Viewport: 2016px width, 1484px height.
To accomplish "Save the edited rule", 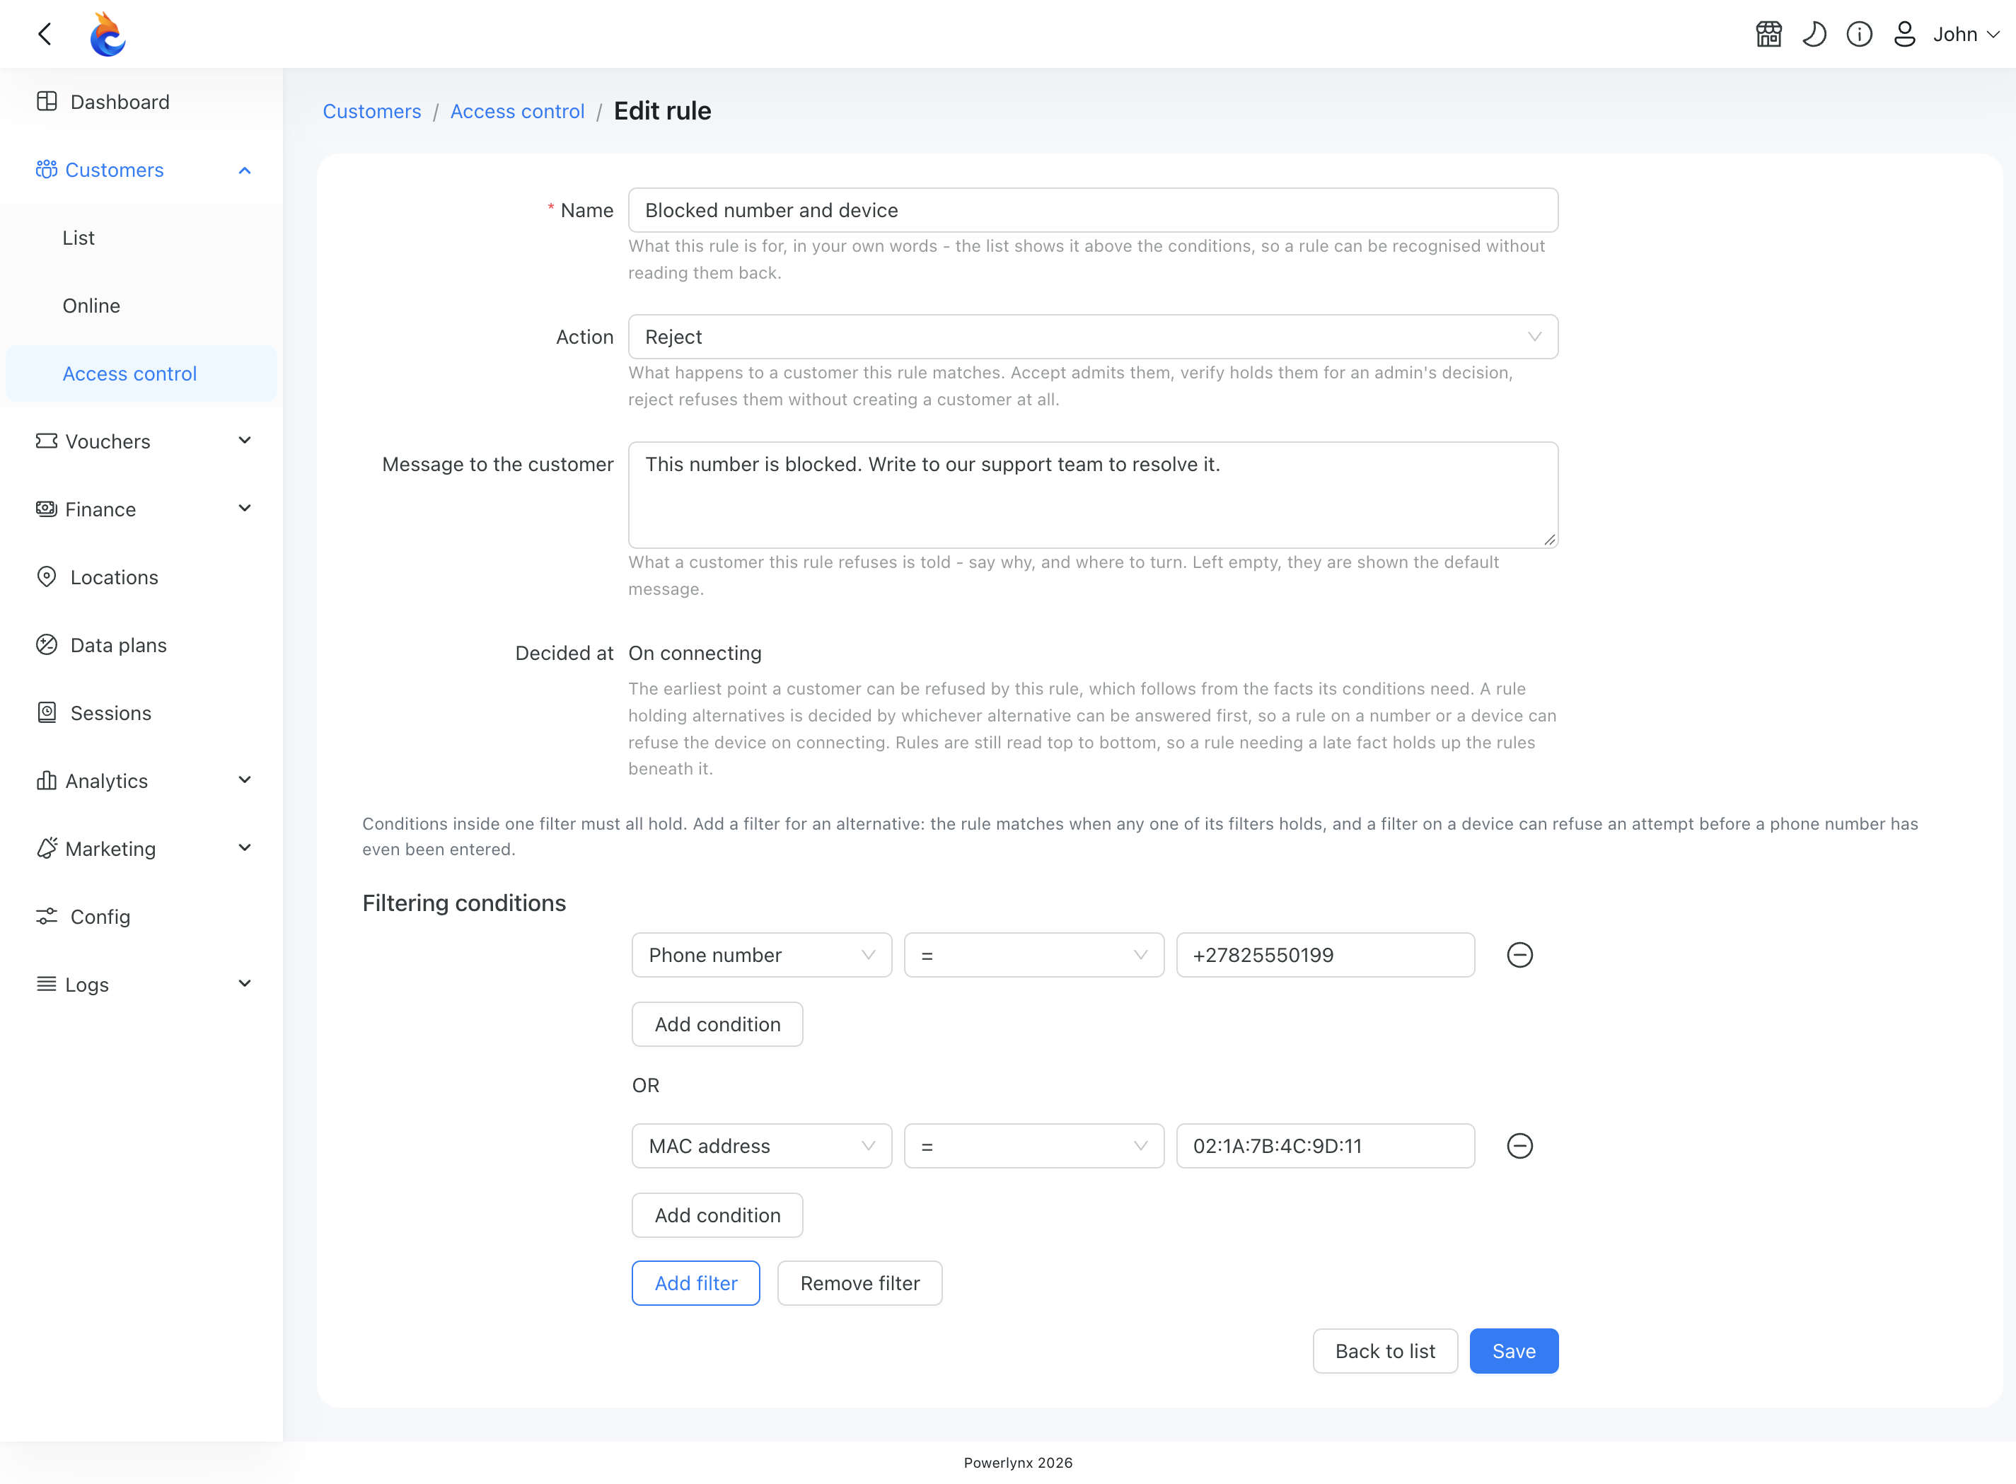I will click(x=1514, y=1351).
